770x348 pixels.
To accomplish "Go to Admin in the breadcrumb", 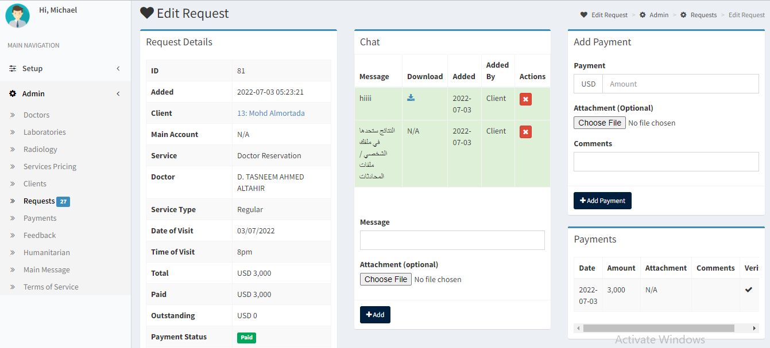I will (x=659, y=15).
